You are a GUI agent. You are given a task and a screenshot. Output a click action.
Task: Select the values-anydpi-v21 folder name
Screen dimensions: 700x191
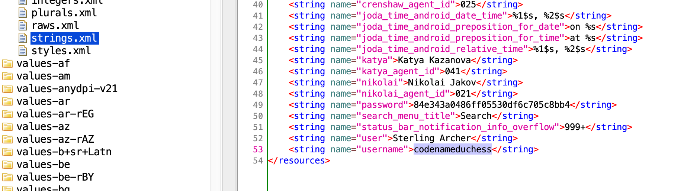[67, 89]
